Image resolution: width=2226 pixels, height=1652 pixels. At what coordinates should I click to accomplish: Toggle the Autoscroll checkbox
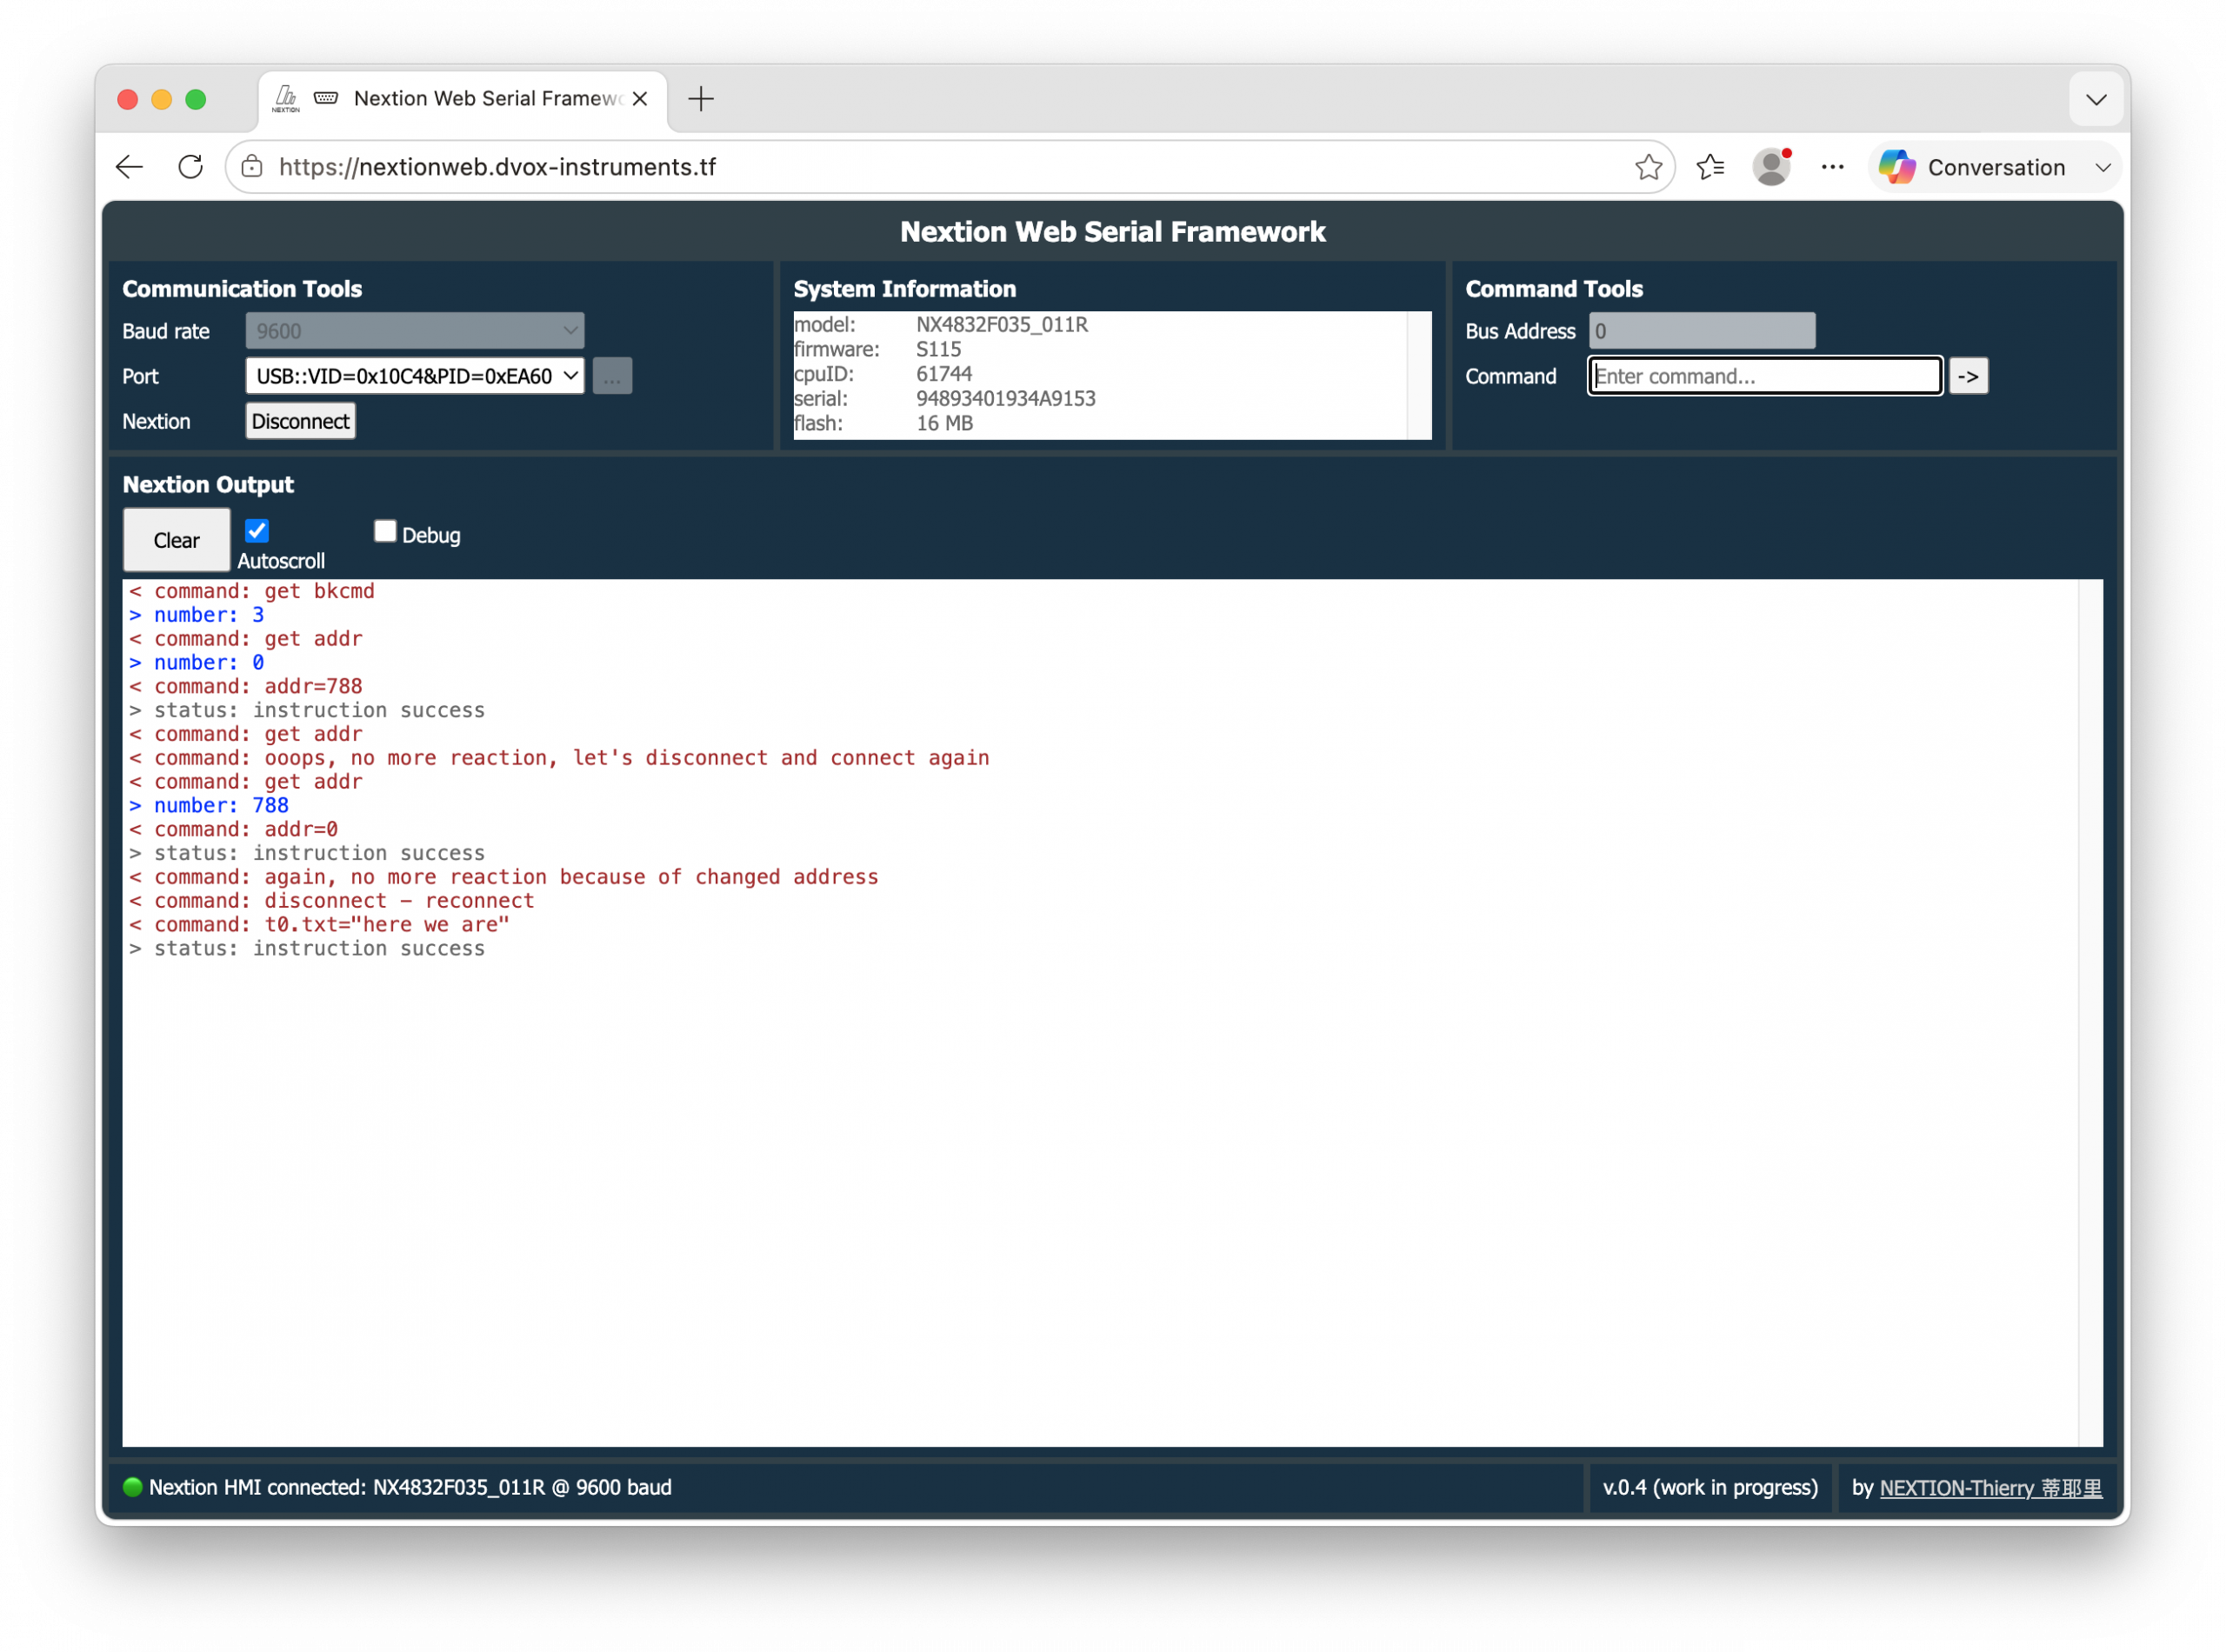pyautogui.click(x=257, y=531)
